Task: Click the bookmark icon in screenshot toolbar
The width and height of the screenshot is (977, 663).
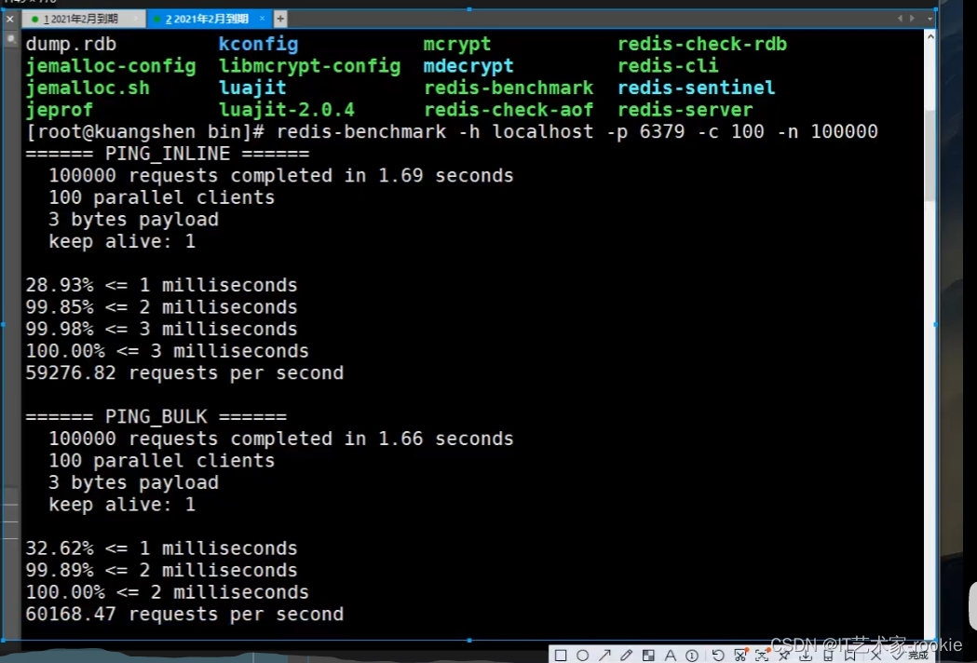Action: (850, 655)
